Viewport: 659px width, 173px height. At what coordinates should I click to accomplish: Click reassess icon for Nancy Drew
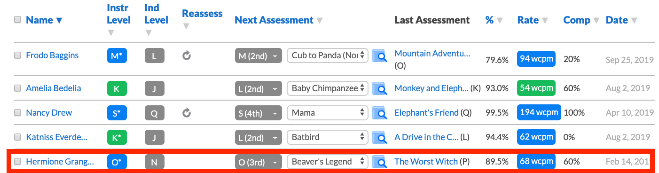pos(187,113)
